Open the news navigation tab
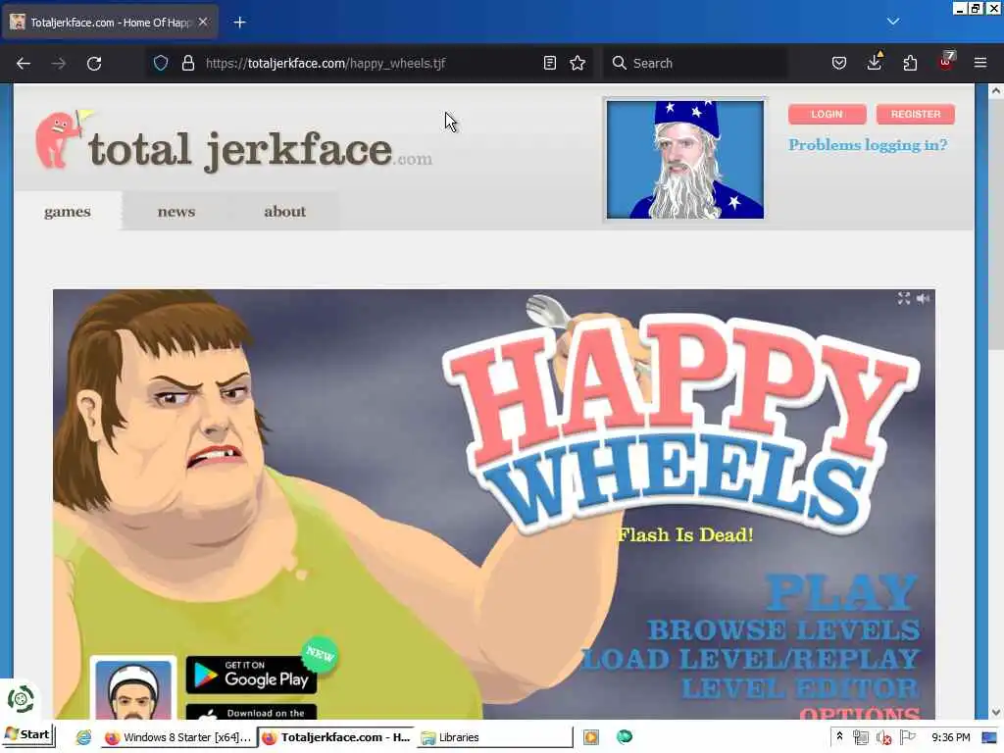1004x753 pixels. 176,212
